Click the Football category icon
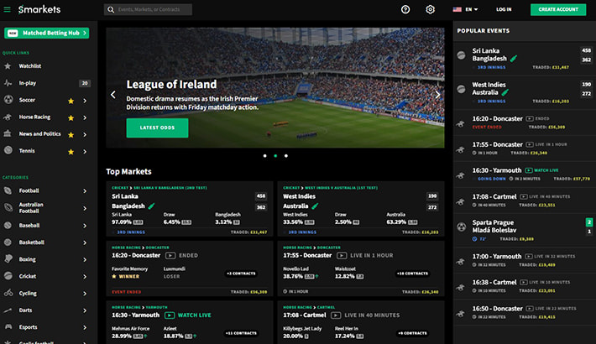 8,190
